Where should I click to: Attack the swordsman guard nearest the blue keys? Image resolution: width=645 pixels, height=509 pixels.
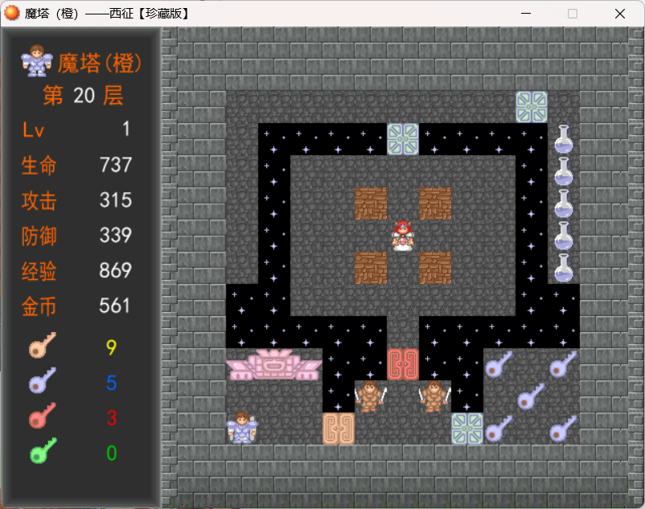pyautogui.click(x=435, y=396)
